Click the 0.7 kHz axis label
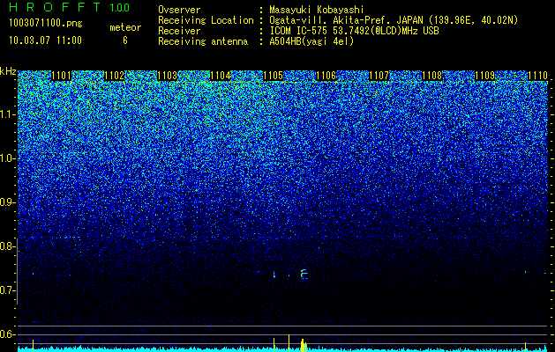 (7, 290)
